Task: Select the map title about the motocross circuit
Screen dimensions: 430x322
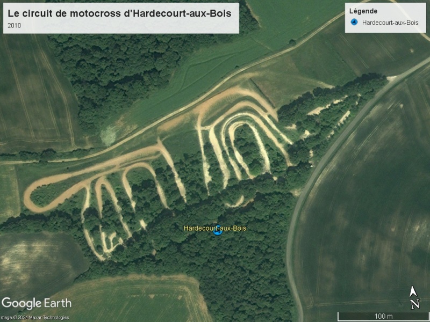Action: click(119, 13)
